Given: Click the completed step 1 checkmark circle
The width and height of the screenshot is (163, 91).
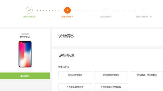Looking at the screenshot, I should (x=29, y=10).
